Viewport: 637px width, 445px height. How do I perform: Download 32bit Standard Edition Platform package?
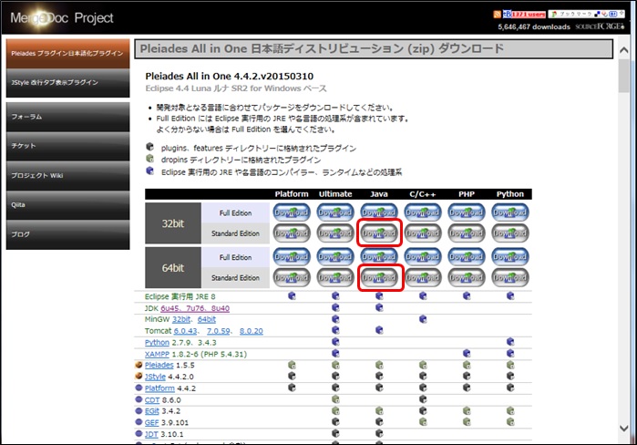coord(292,233)
